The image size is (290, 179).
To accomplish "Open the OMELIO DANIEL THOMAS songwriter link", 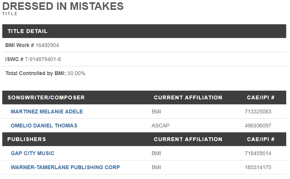I will coord(44,126).
